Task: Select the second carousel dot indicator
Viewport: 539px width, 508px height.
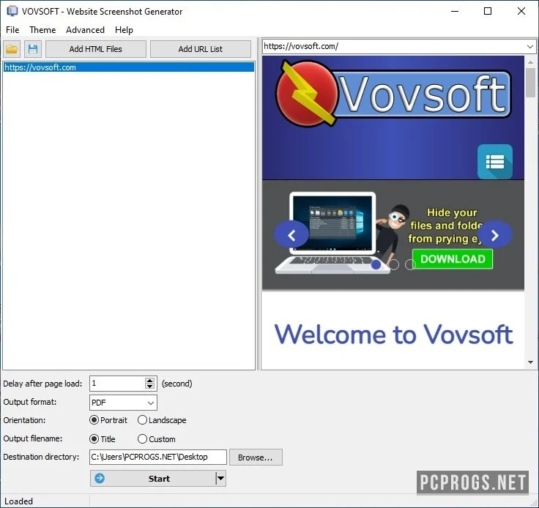Action: (x=394, y=264)
